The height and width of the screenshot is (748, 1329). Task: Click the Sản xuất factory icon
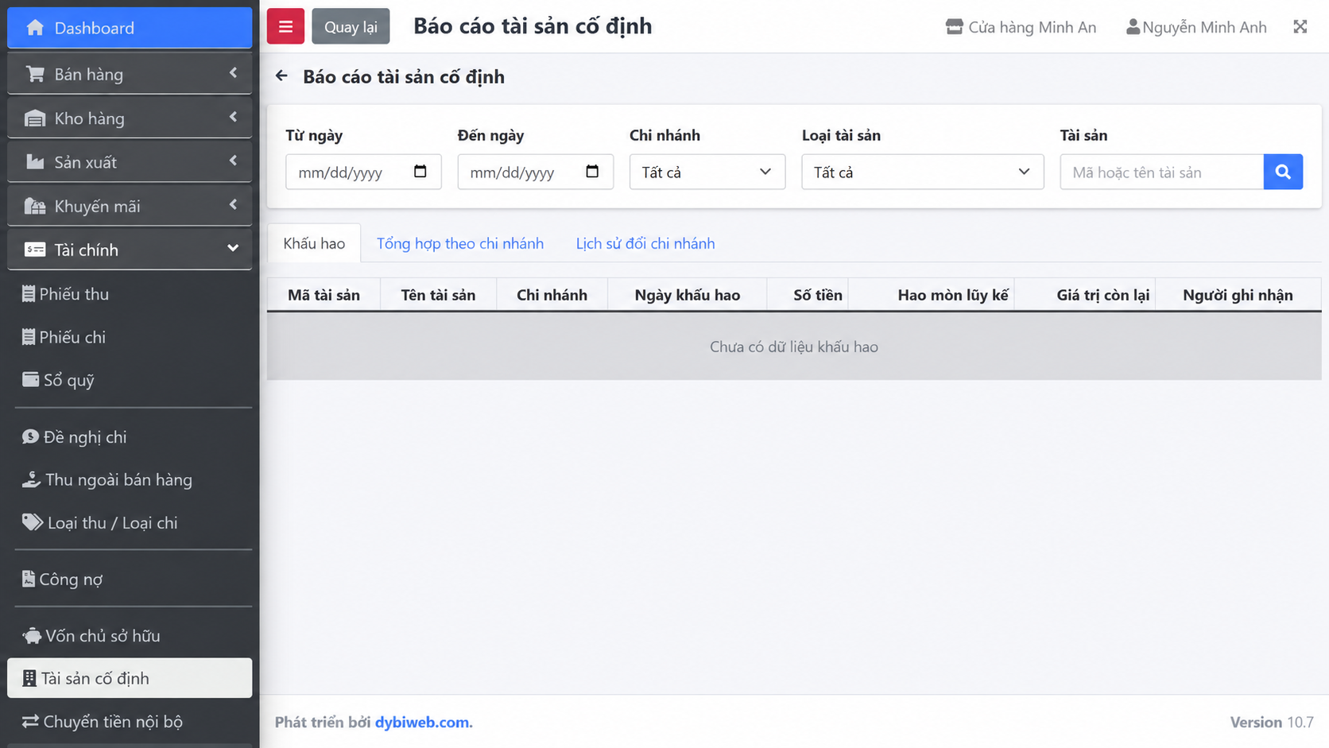pyautogui.click(x=35, y=162)
